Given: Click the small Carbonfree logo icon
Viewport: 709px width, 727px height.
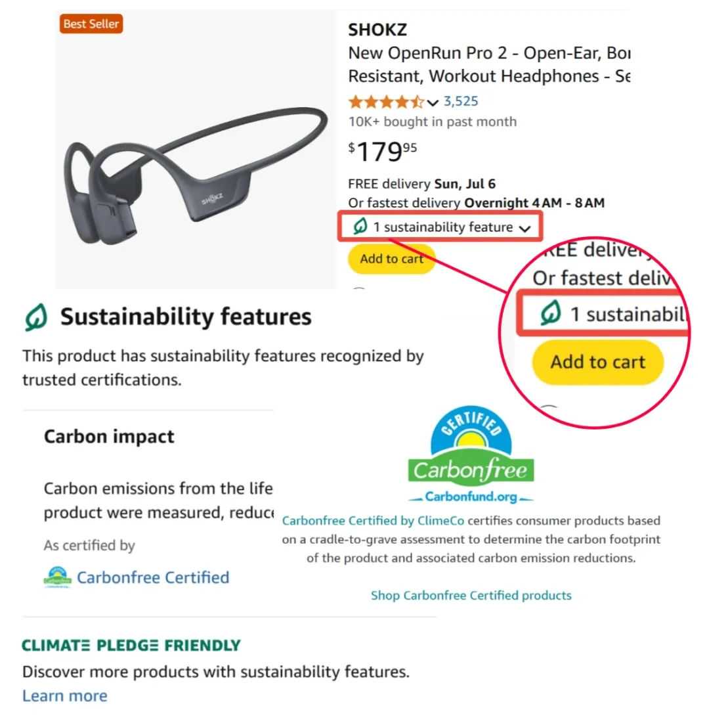Looking at the screenshot, I should point(56,577).
